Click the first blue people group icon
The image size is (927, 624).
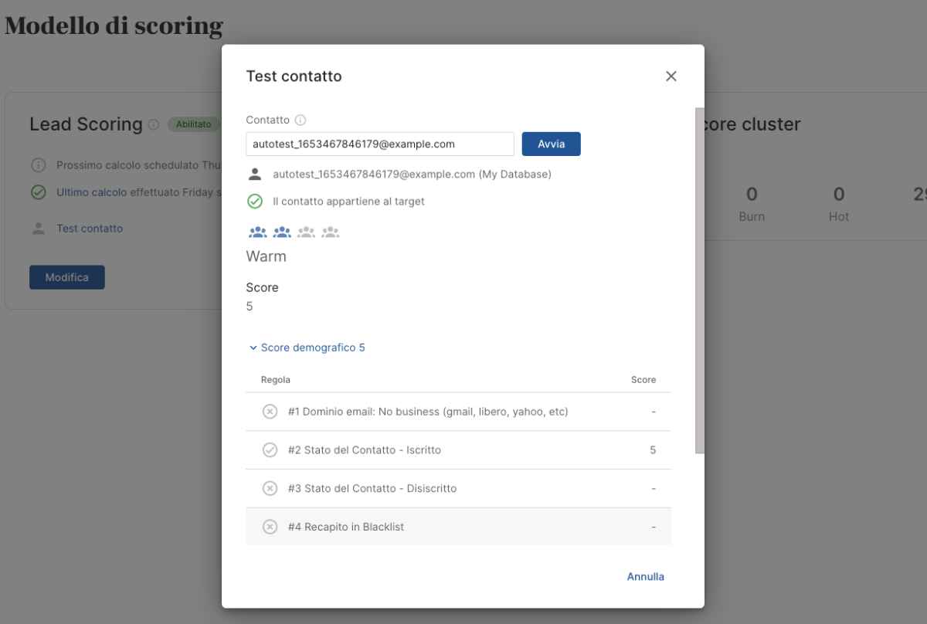[x=257, y=232]
